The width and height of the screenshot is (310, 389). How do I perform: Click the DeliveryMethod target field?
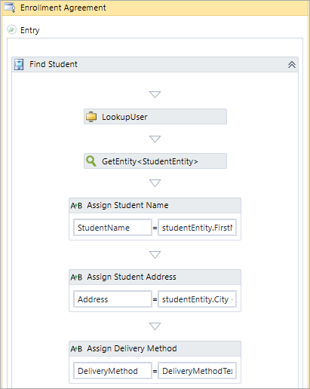[112, 371]
